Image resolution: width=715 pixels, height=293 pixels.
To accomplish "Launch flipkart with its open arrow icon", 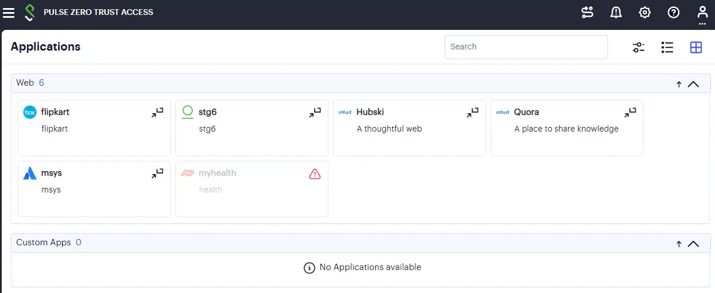I will (x=158, y=113).
